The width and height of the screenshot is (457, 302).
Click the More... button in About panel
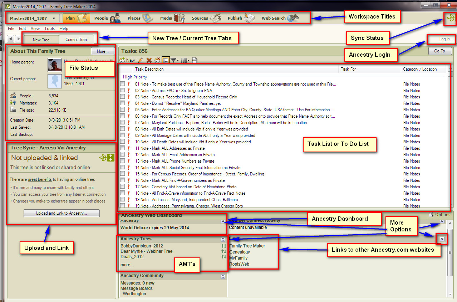[103, 51]
